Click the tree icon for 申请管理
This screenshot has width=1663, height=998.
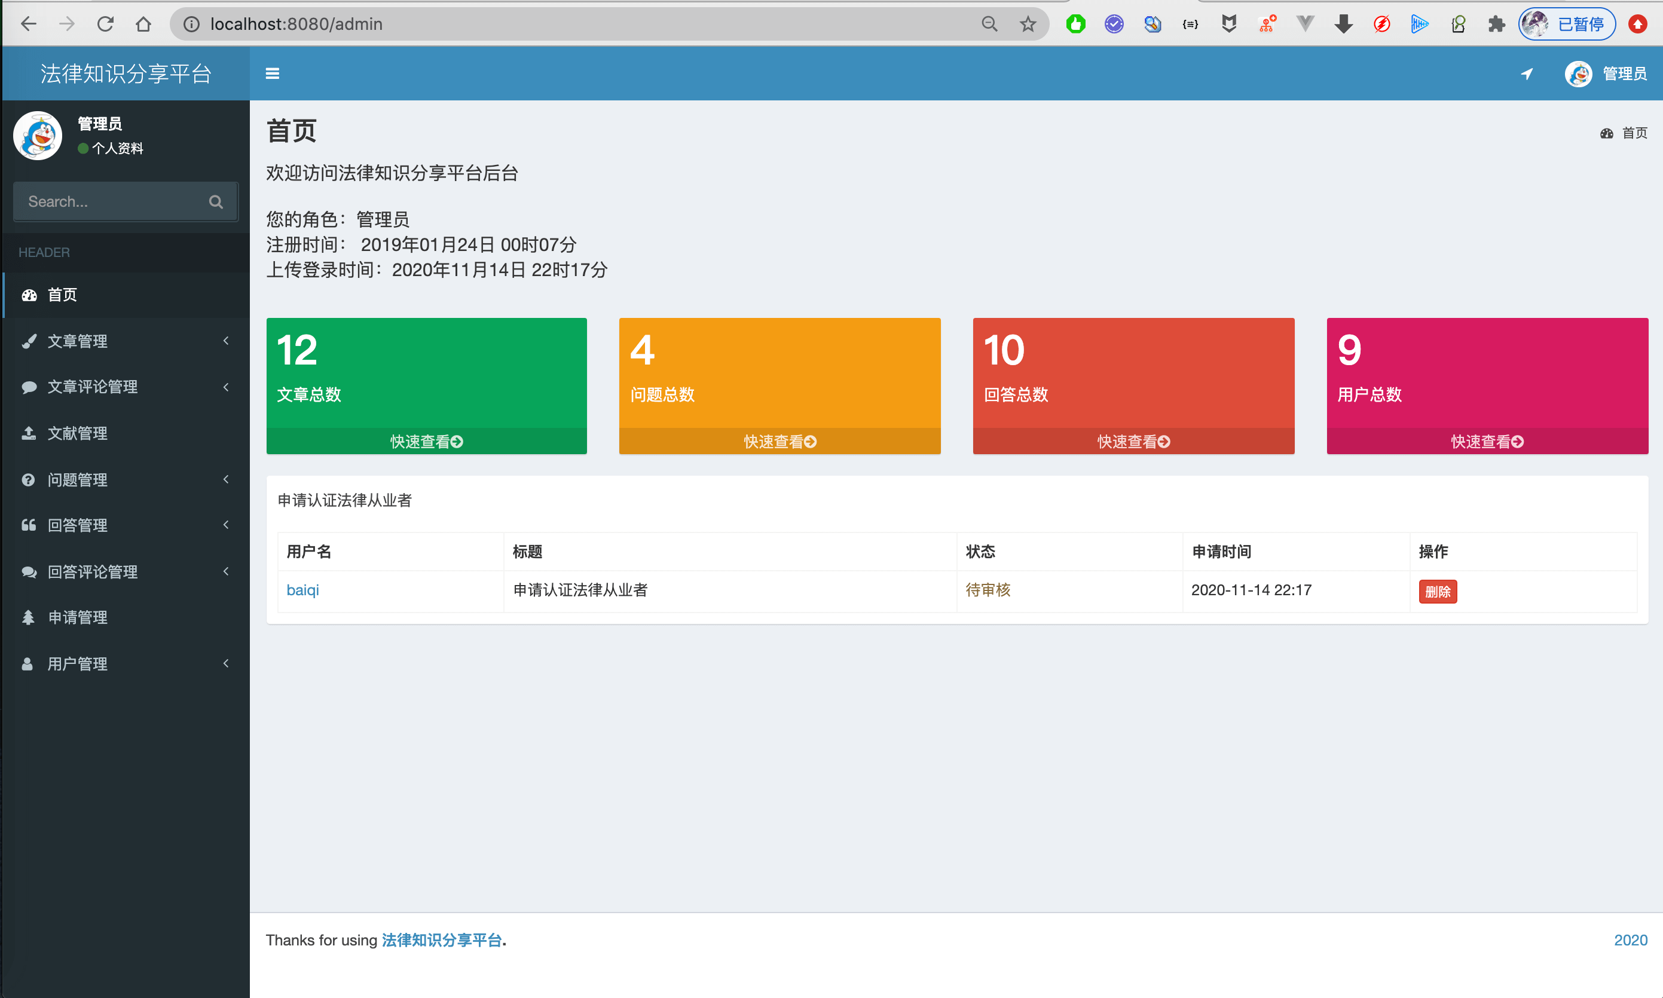coord(28,617)
